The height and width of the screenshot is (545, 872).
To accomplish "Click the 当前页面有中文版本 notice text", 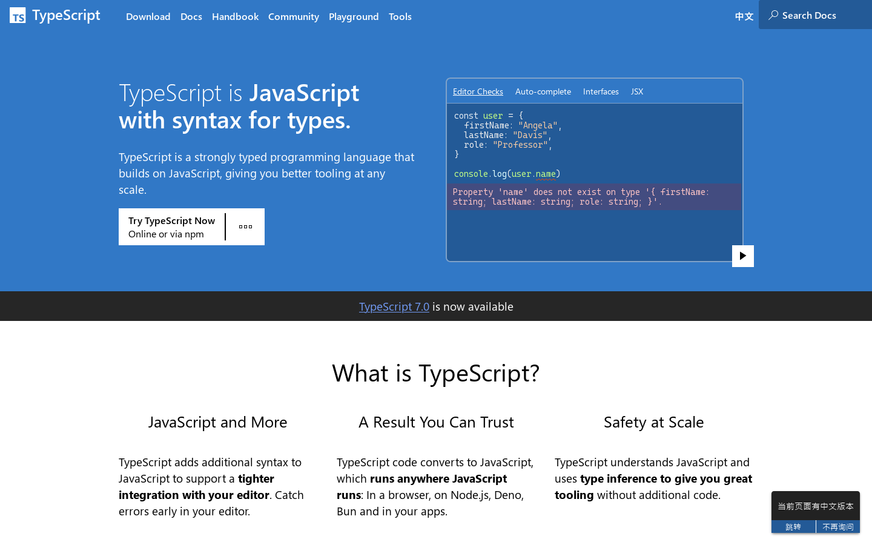I will point(816,506).
